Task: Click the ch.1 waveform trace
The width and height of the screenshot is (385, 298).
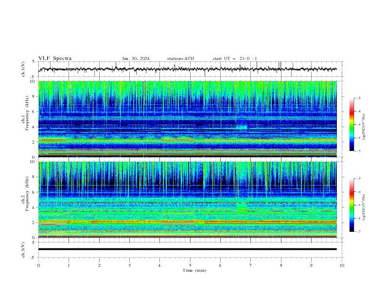Action: click(x=188, y=69)
